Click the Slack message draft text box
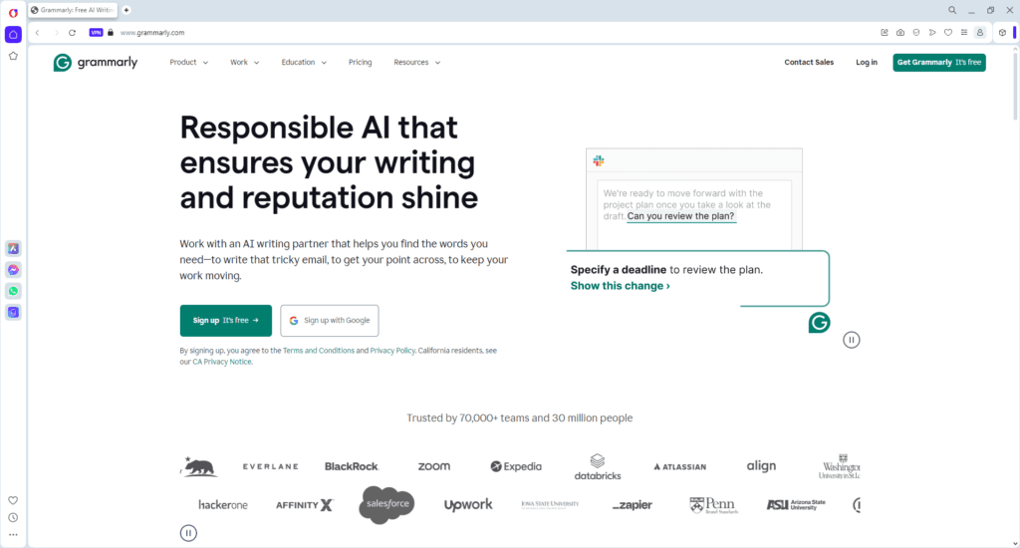The width and height of the screenshot is (1020, 548). [x=694, y=215]
